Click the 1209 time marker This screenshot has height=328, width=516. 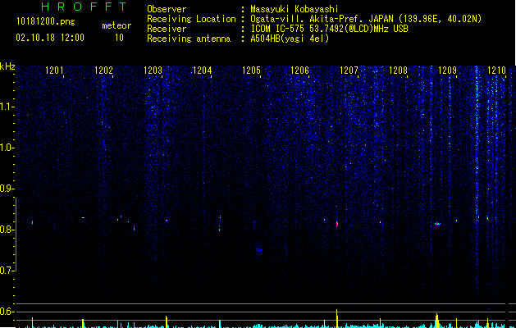click(447, 71)
